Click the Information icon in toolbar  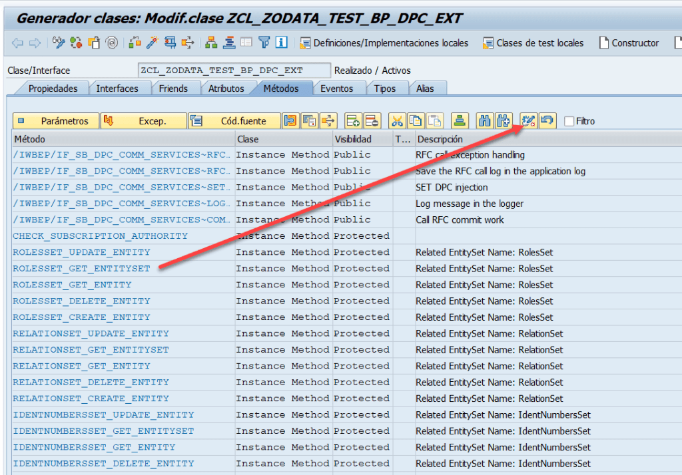click(x=281, y=43)
